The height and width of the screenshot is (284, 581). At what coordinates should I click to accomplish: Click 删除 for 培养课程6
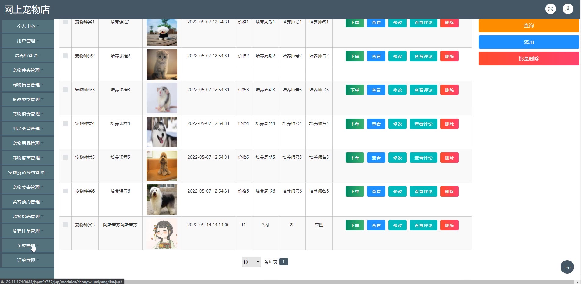[449, 192]
